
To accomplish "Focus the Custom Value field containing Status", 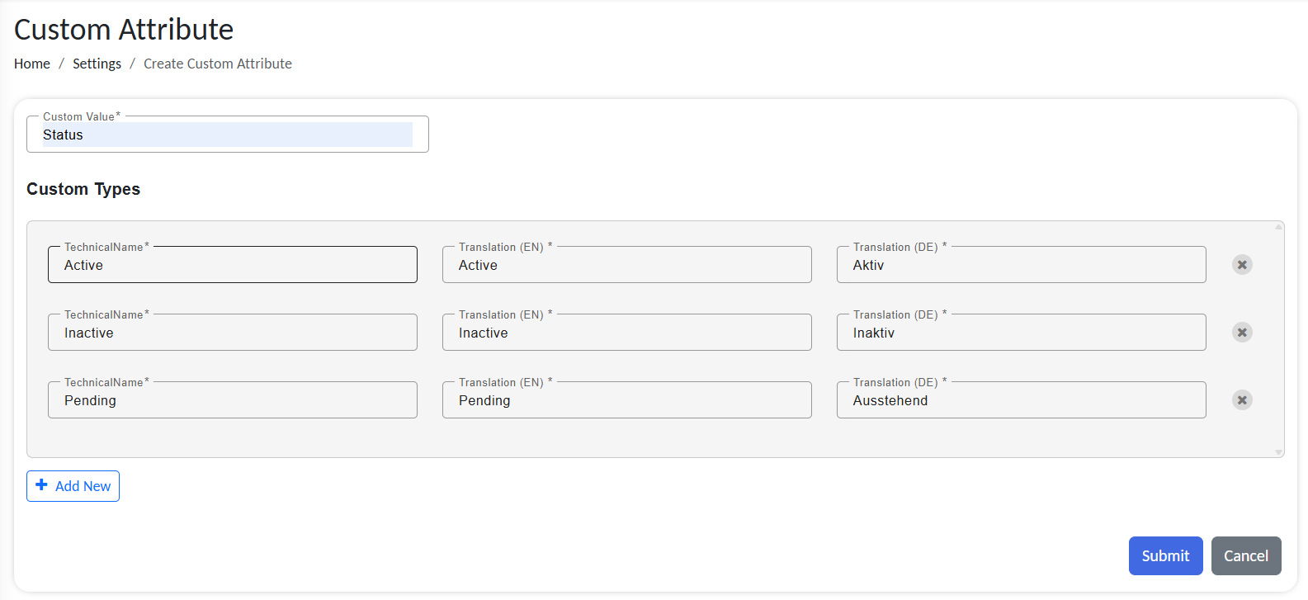I will [x=227, y=135].
